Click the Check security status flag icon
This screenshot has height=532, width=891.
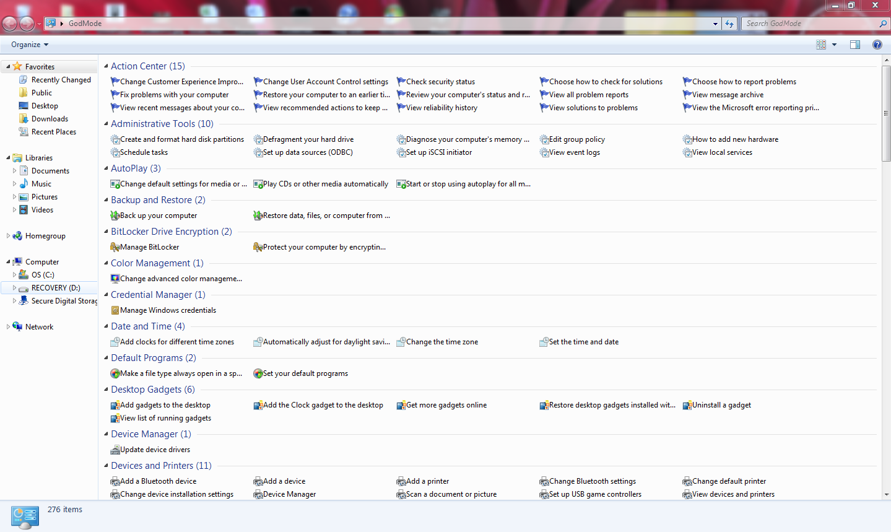coord(401,82)
